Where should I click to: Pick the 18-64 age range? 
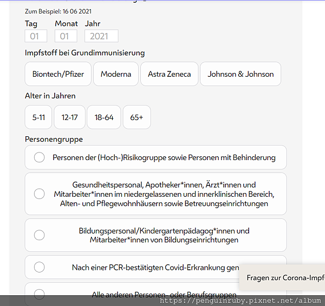pyautogui.click(x=104, y=117)
